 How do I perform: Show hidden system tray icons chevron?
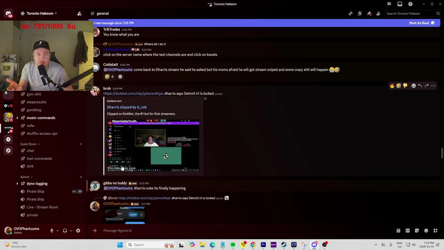(376, 245)
